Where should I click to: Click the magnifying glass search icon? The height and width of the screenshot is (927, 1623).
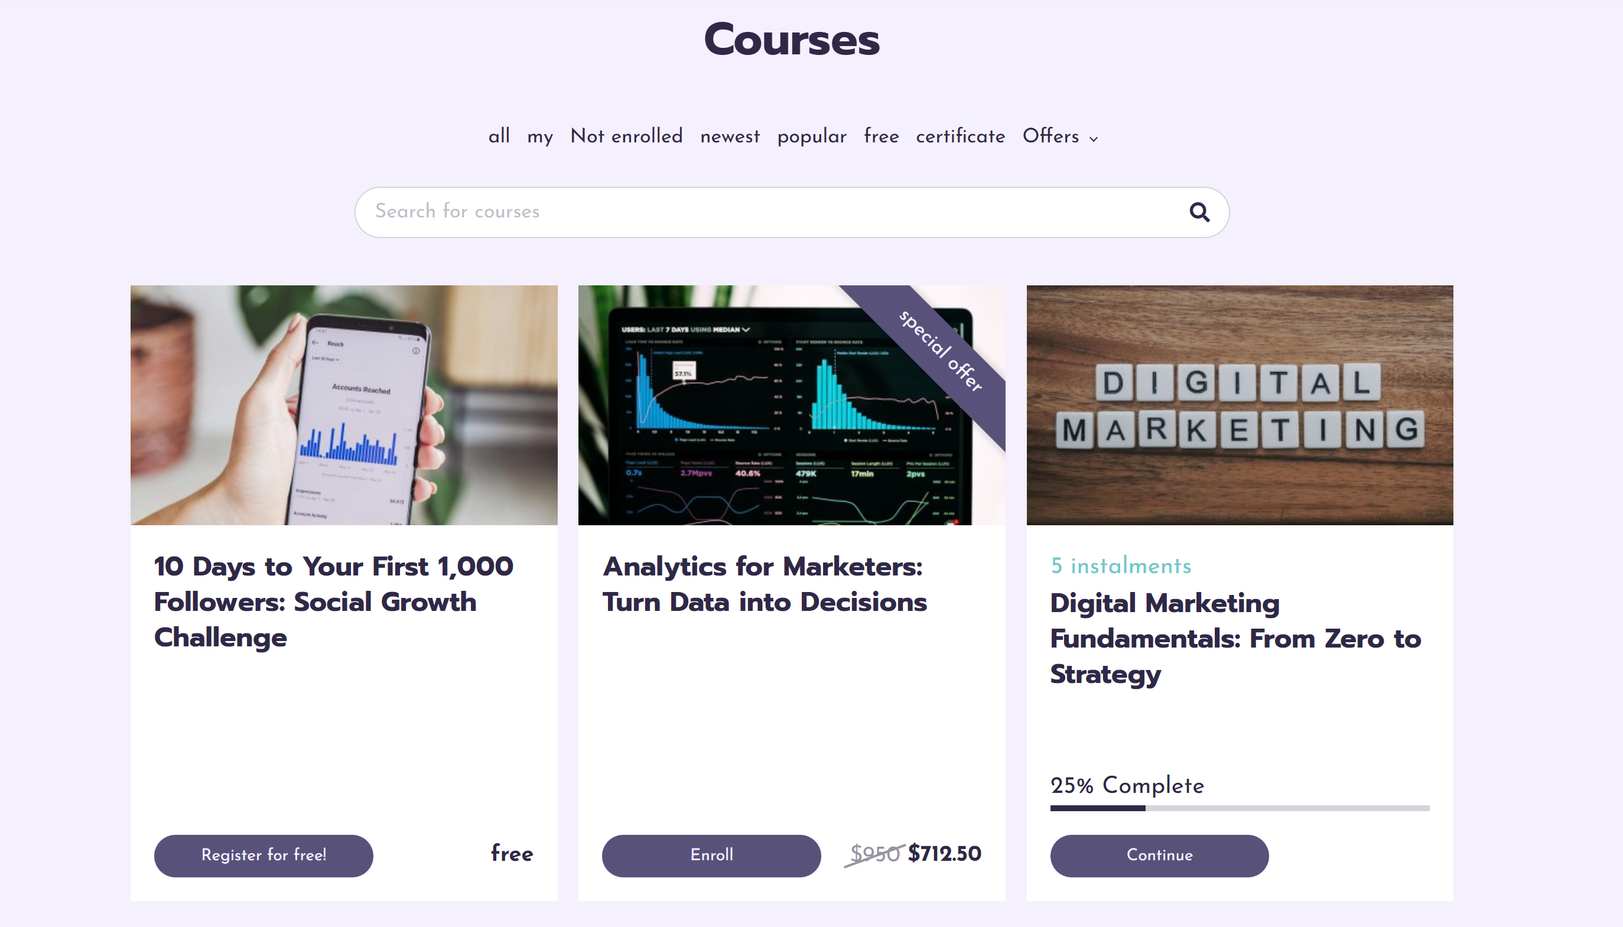pos(1199,212)
